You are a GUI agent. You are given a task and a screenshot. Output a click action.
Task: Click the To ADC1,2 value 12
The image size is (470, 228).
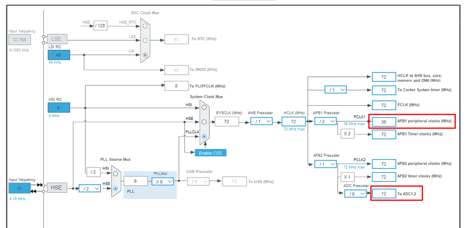point(384,194)
